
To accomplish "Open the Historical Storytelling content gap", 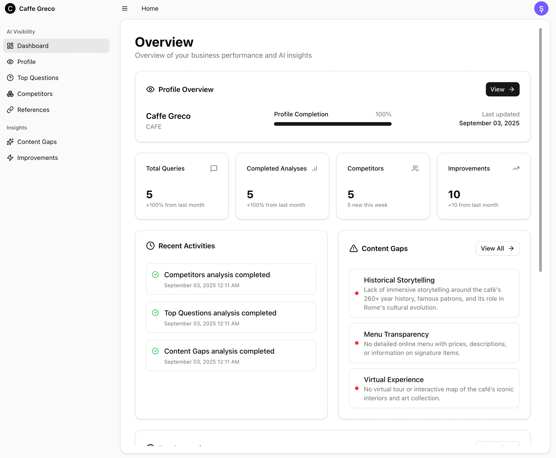I will point(434,293).
